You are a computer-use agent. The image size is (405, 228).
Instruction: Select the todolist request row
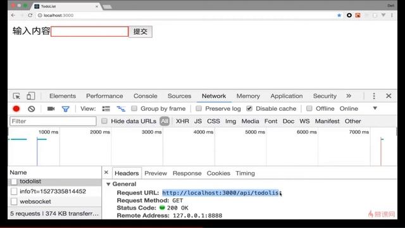click(x=55, y=182)
